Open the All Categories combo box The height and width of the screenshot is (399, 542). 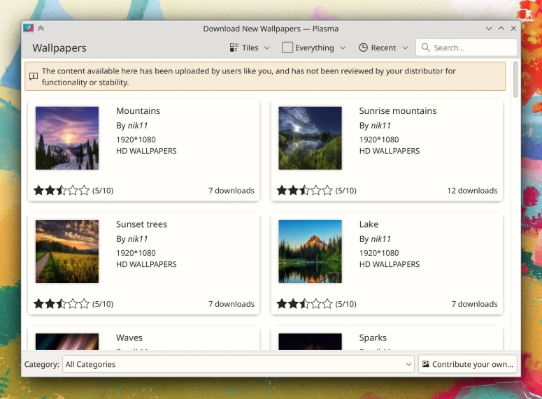coord(238,364)
